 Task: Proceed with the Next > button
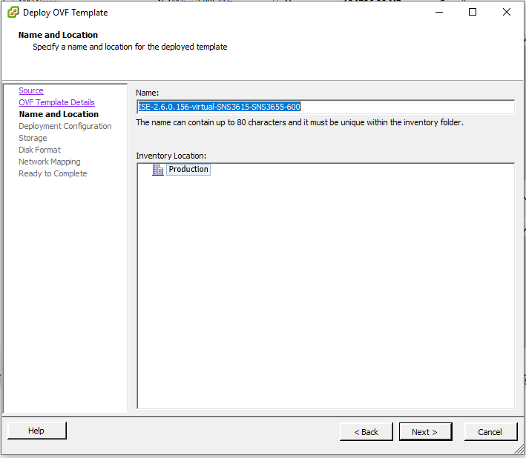425,432
